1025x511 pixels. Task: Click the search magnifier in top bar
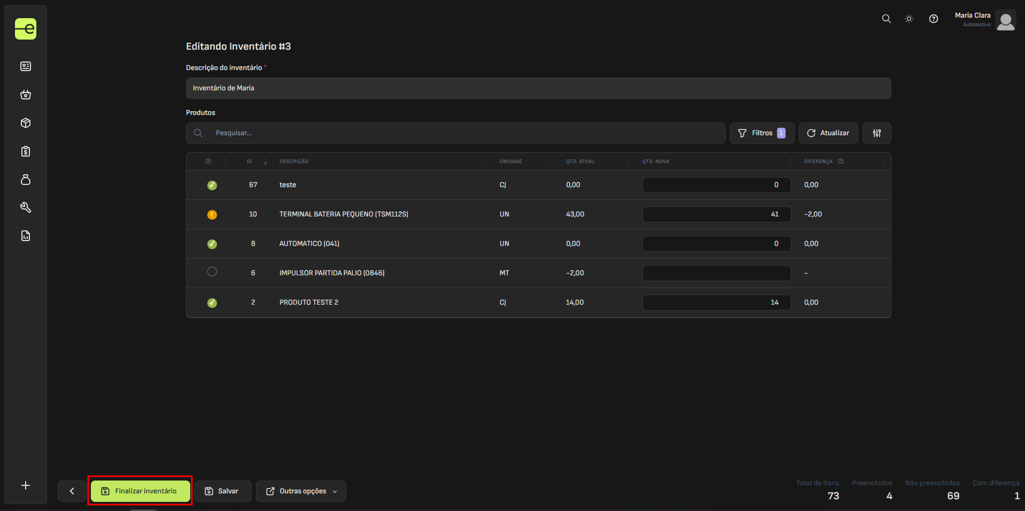pos(886,19)
